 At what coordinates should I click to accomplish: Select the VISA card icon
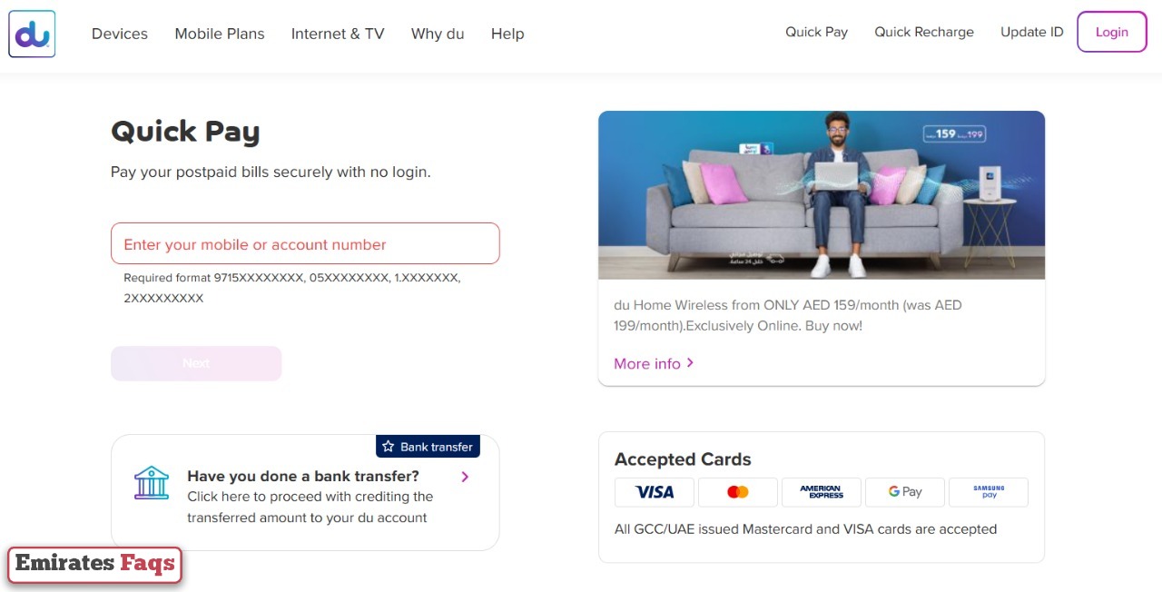[654, 491]
